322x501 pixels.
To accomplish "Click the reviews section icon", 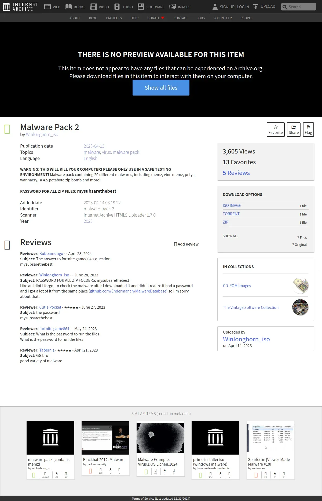I will click(7, 245).
